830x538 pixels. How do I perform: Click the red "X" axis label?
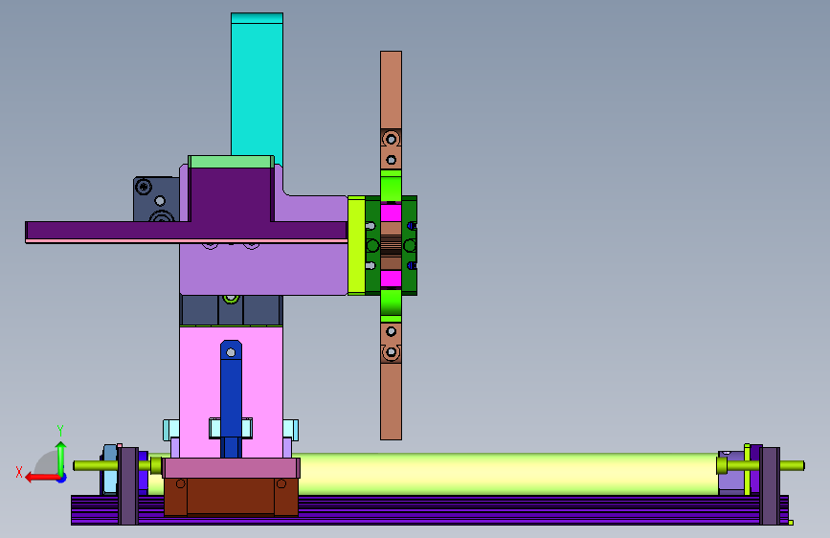19,472
